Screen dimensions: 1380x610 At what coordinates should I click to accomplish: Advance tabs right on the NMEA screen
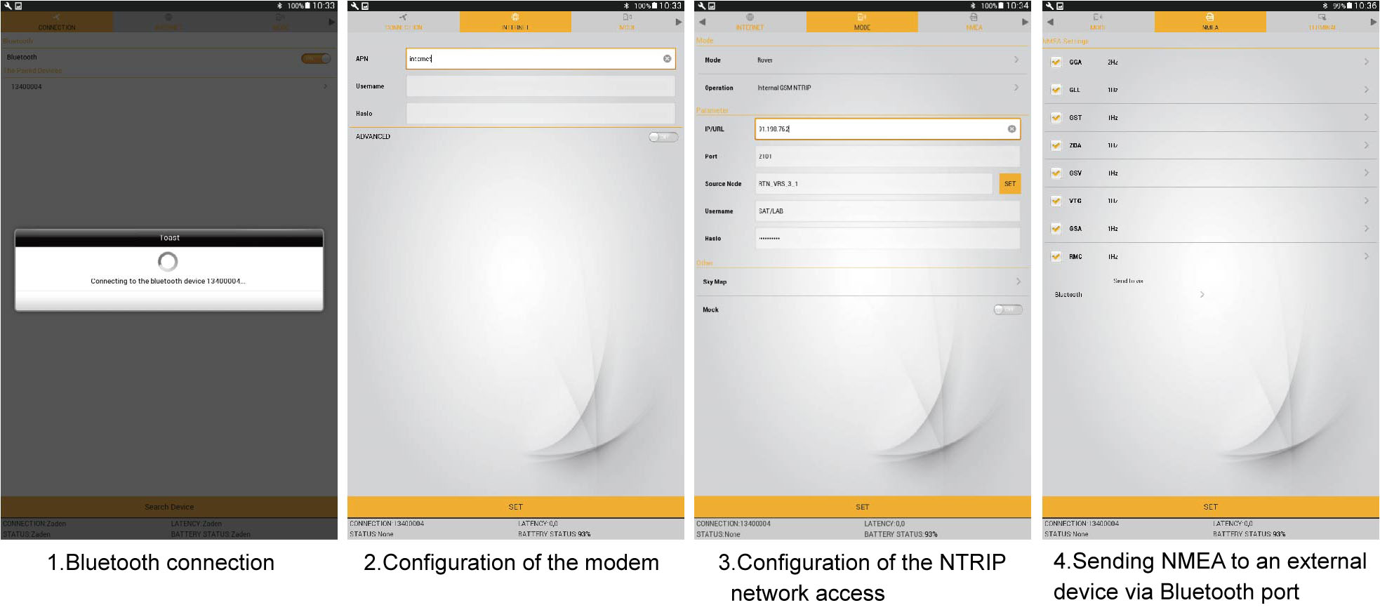(x=1374, y=22)
